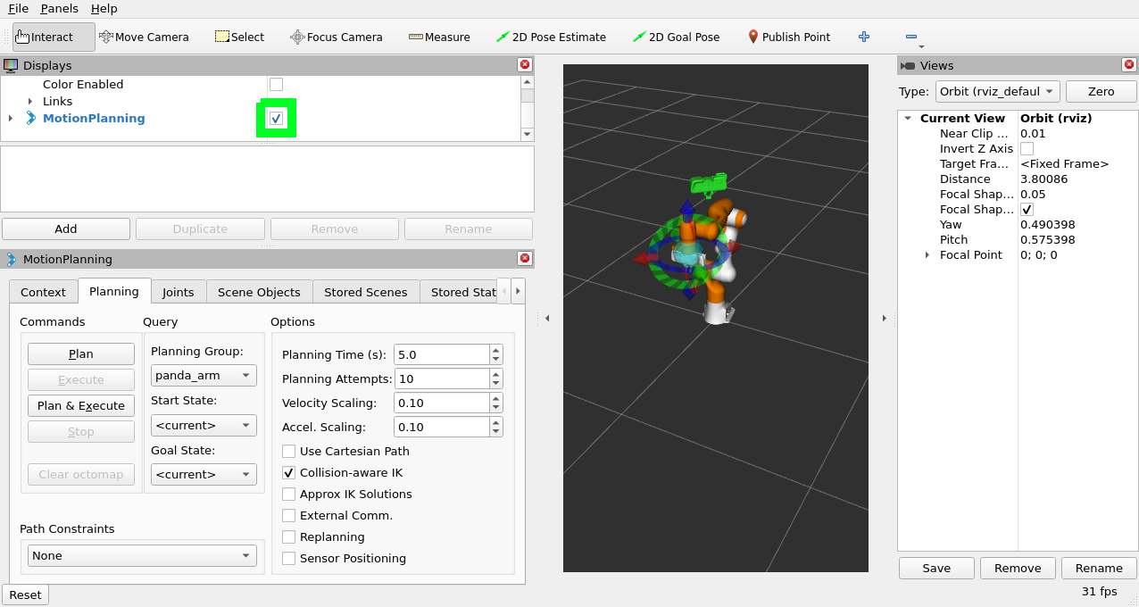
Task: Click the MotionPlanning display icon in the tree
Action: point(31,118)
